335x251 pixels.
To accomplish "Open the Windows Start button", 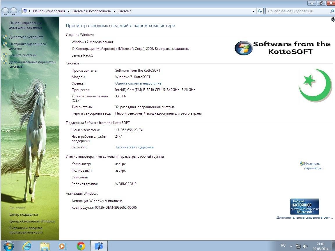I will tap(8, 246).
